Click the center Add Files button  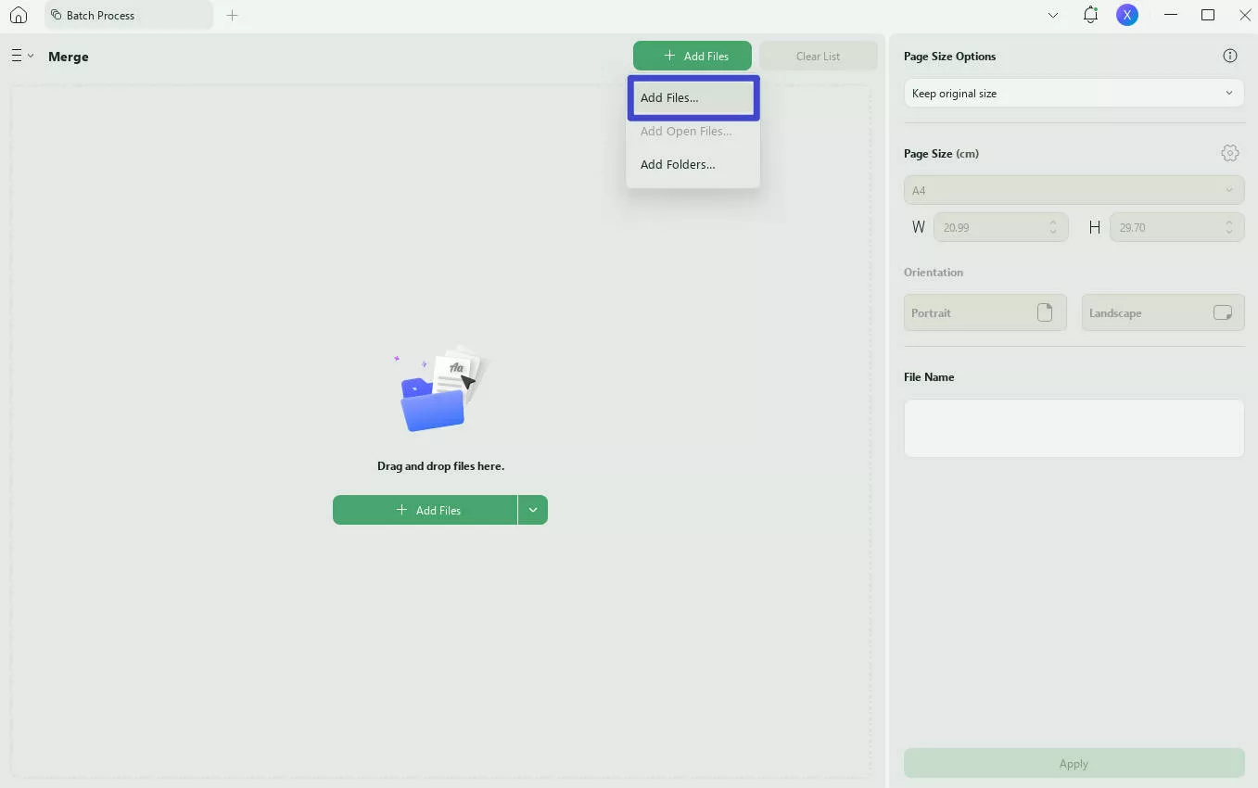425,510
